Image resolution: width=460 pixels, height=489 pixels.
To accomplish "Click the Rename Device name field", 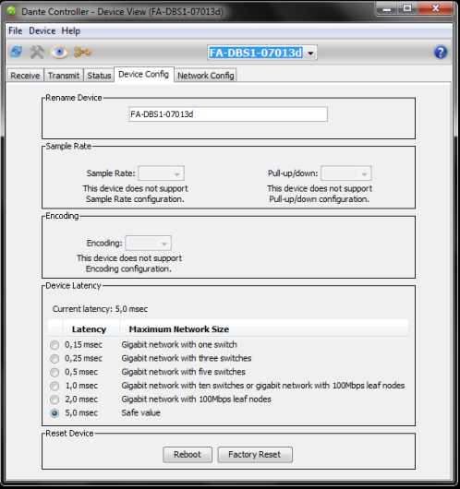I will tap(228, 114).
